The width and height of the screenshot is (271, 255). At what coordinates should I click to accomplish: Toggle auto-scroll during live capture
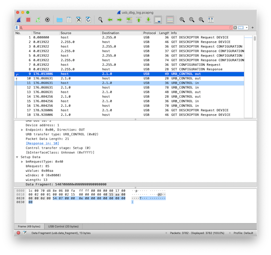(x=158, y=20)
